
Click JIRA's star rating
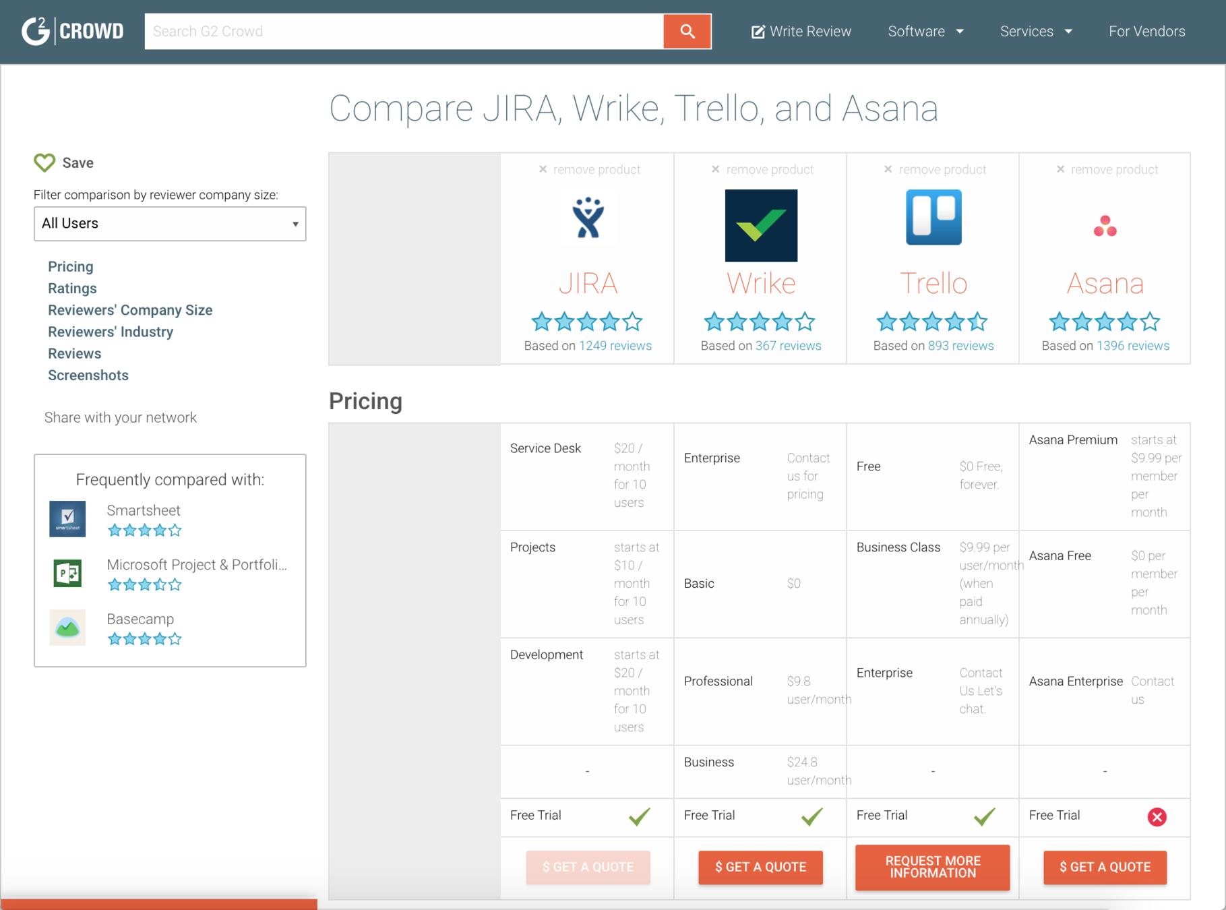coord(587,322)
